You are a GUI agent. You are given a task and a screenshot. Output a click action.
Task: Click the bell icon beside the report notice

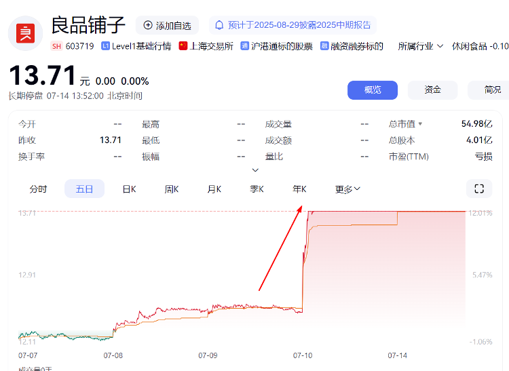219,25
